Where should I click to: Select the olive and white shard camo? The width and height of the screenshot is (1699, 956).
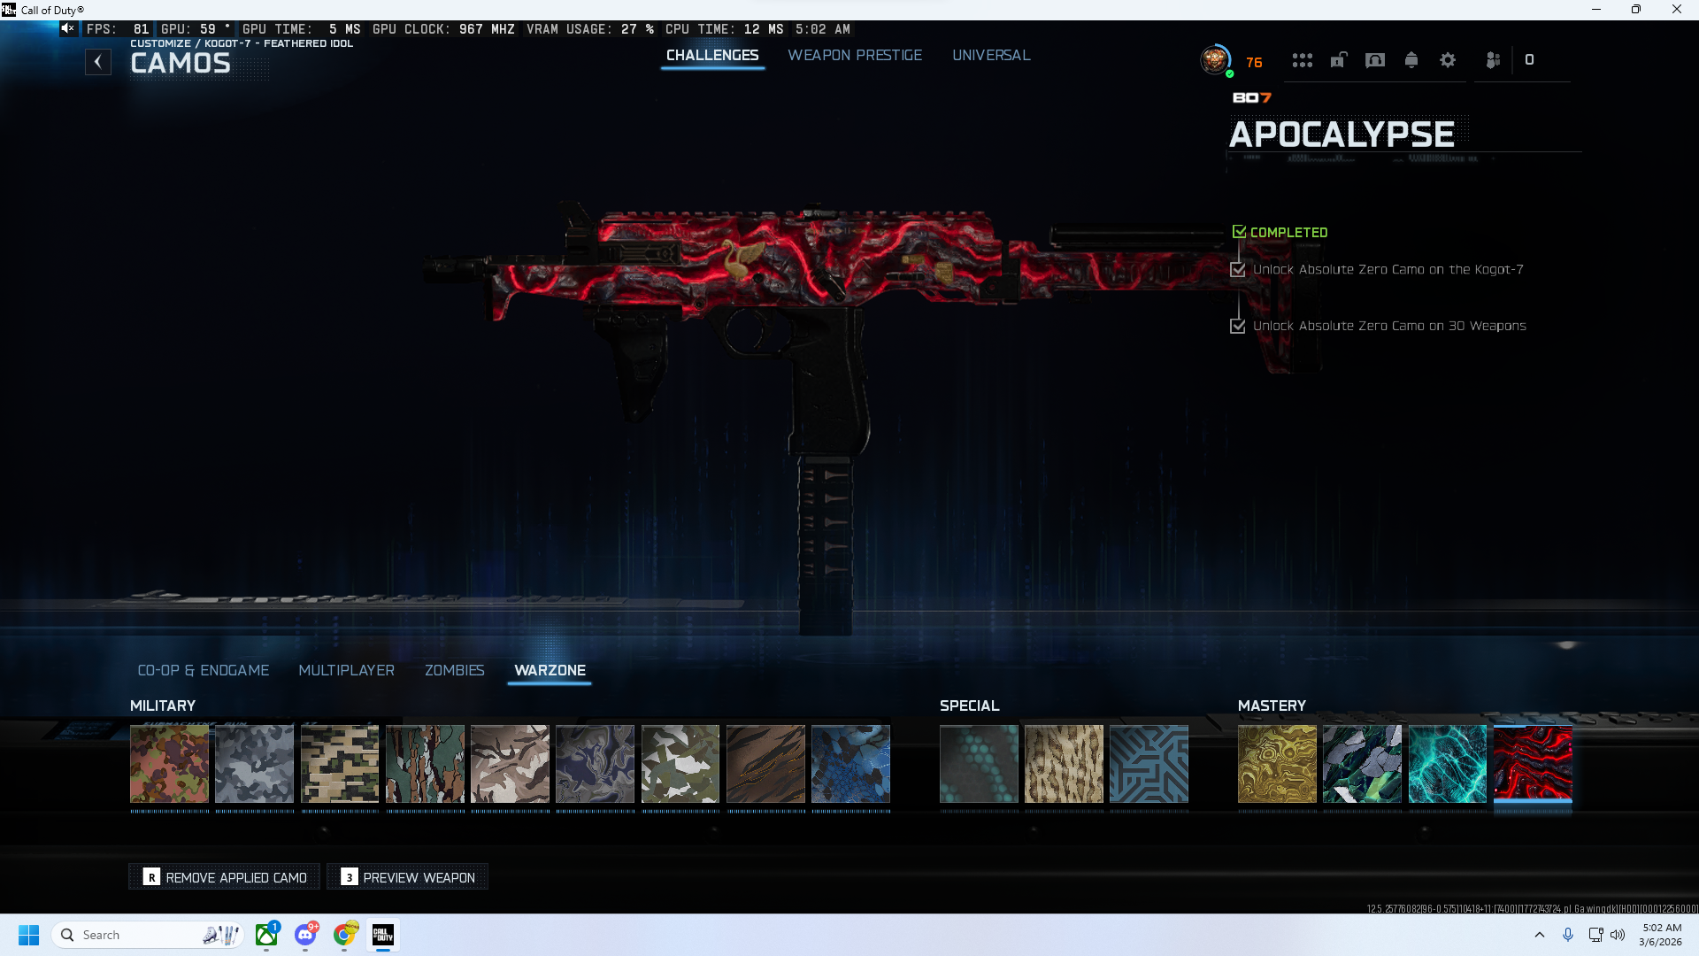tap(680, 764)
